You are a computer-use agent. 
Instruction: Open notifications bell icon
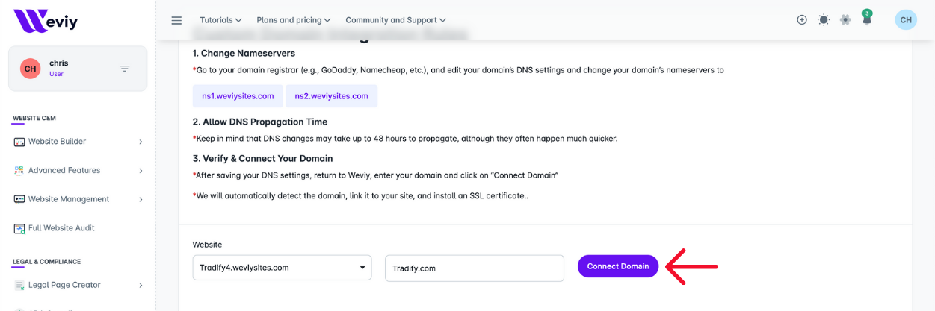[867, 19]
